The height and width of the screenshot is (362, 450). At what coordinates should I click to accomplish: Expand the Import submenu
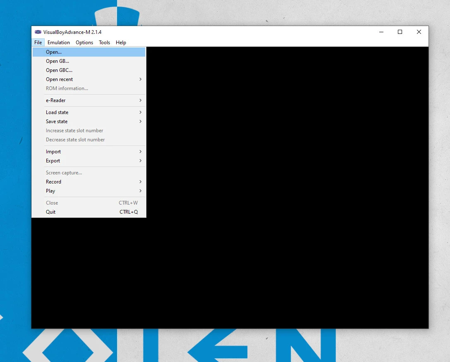click(53, 152)
